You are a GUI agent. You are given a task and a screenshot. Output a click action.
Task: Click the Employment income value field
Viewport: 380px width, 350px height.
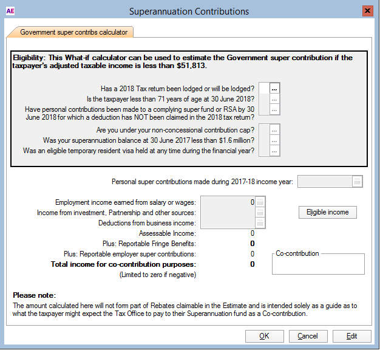point(228,202)
